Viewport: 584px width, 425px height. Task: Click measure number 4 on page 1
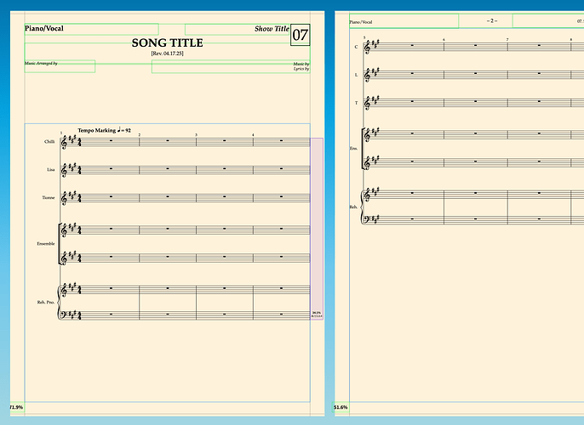tap(253, 134)
